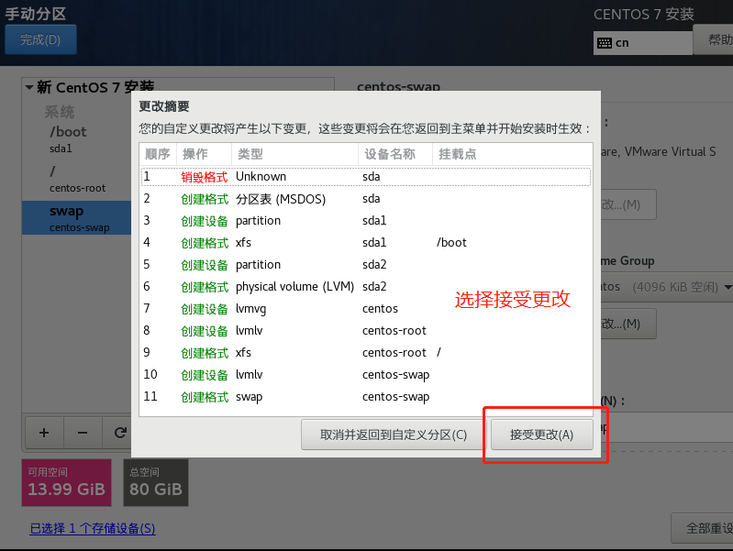Select row 11 swap centos-swap
The image size is (733, 551).
(366, 396)
